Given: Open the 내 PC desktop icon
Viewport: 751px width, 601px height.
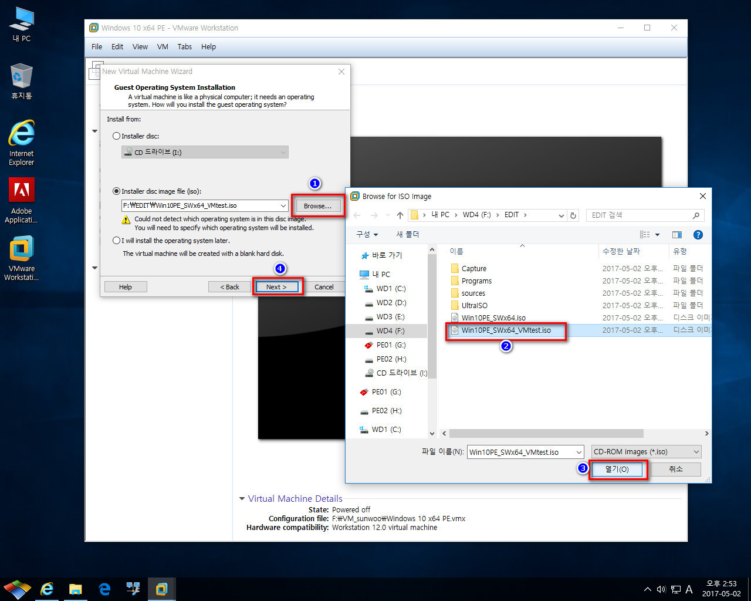Looking at the screenshot, I should 22,25.
